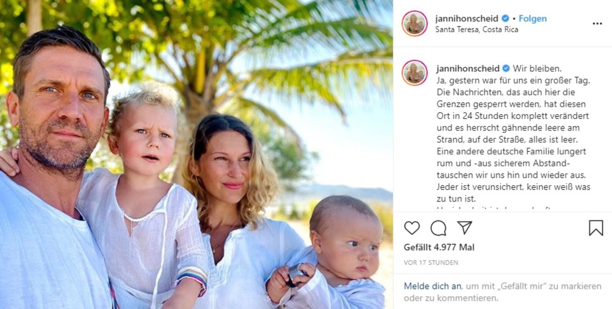
Task: Click profile avatar in post header
Action: 414,23
